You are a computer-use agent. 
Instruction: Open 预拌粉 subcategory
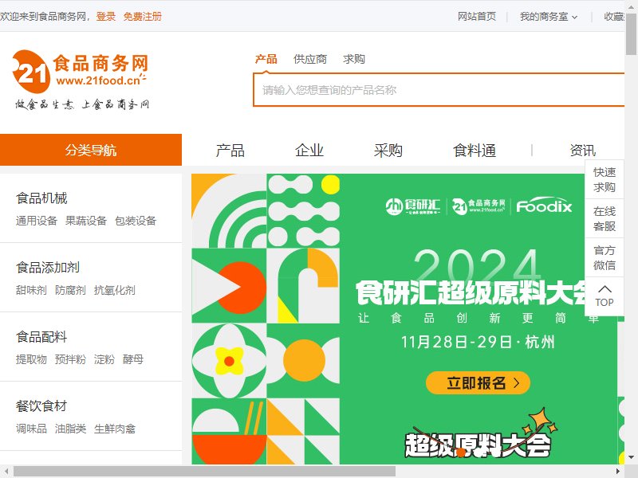coord(70,359)
